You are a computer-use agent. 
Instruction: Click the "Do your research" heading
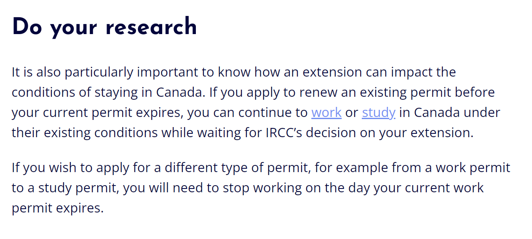coord(104,27)
